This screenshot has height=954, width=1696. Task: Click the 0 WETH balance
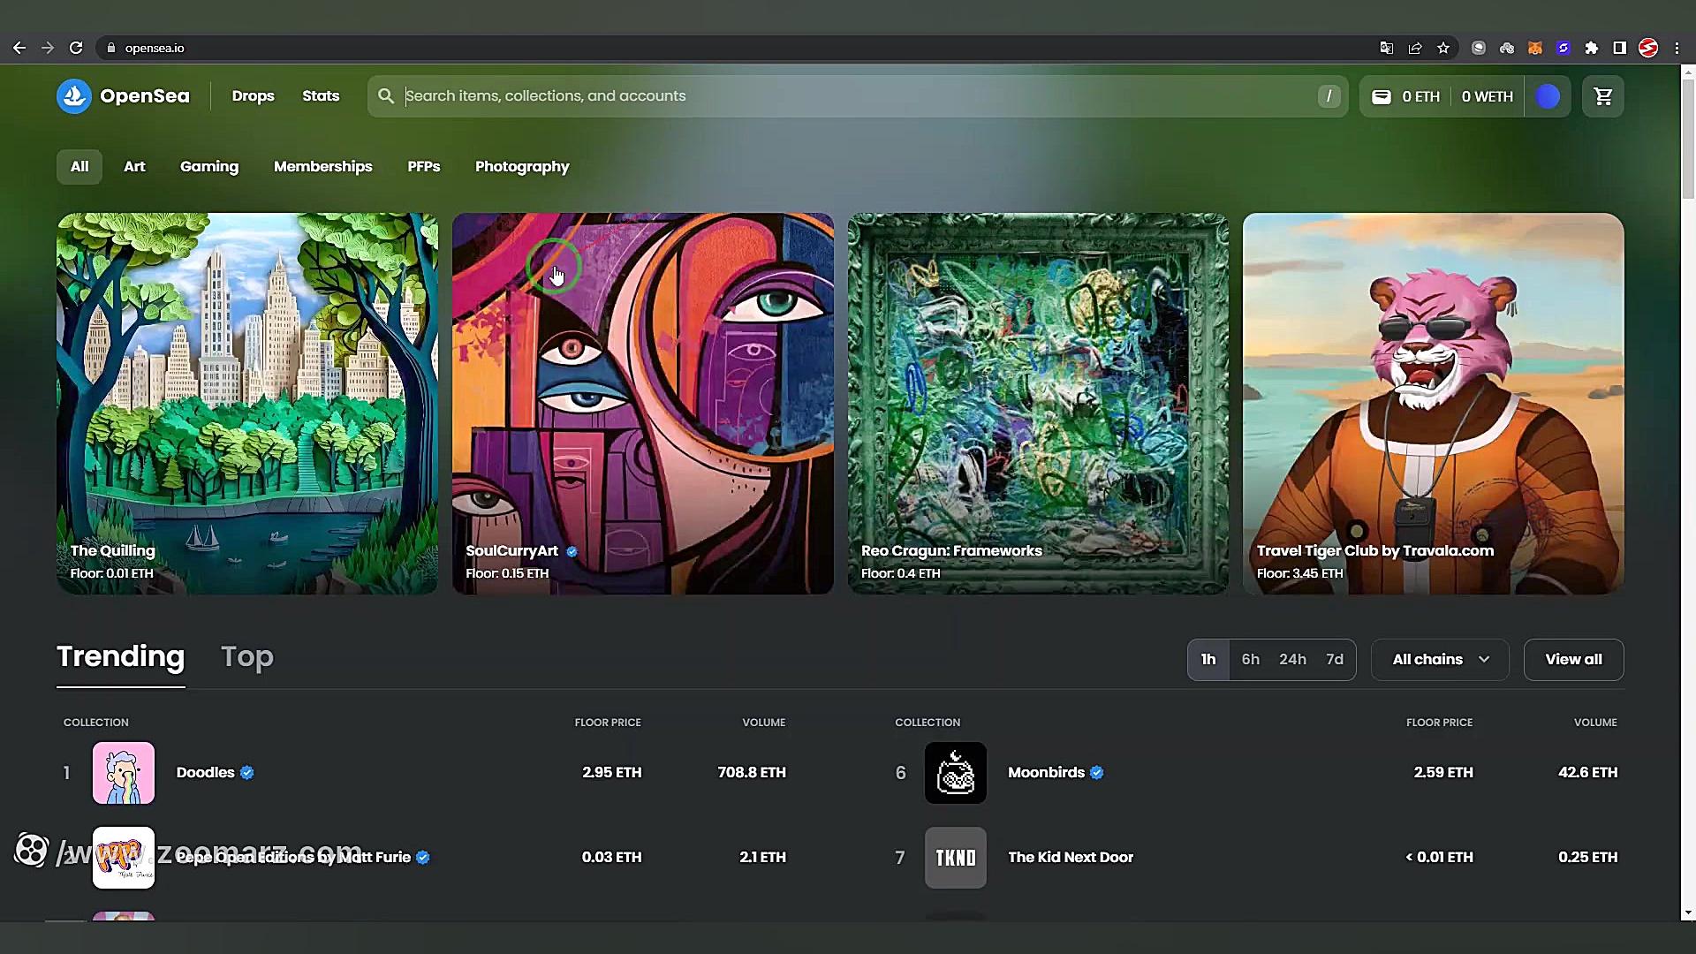[1488, 97]
